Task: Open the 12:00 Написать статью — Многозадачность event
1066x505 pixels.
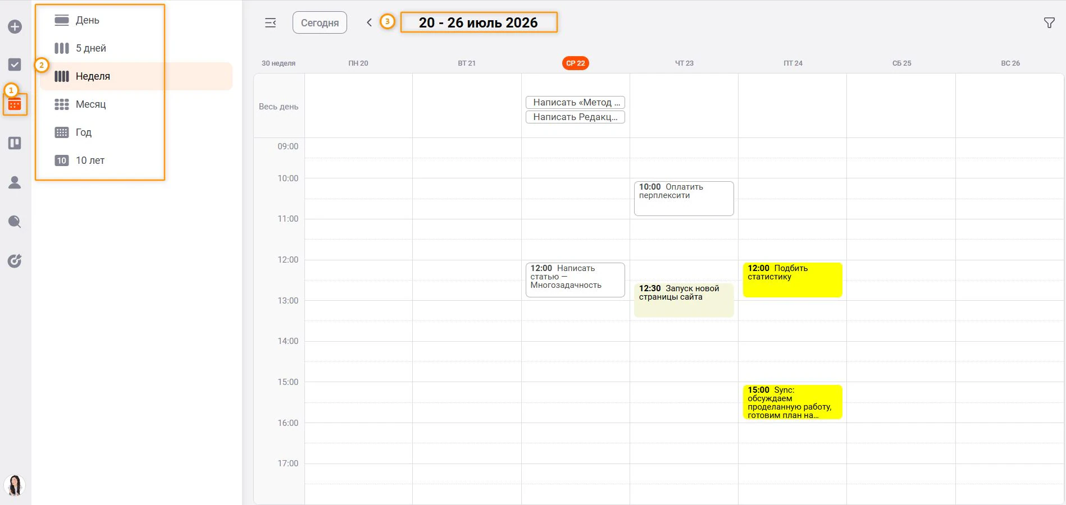Action: [x=575, y=279]
